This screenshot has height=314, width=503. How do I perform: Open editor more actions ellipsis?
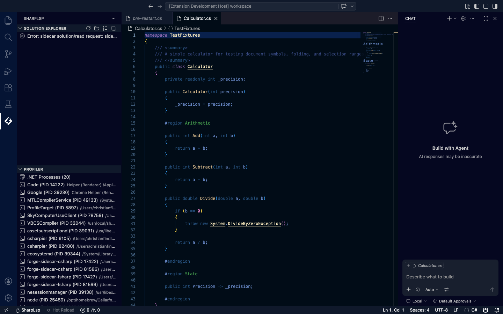coord(390,18)
